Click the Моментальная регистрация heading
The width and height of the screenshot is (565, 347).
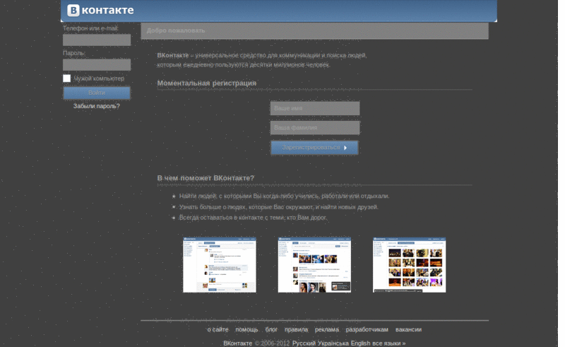(x=207, y=83)
